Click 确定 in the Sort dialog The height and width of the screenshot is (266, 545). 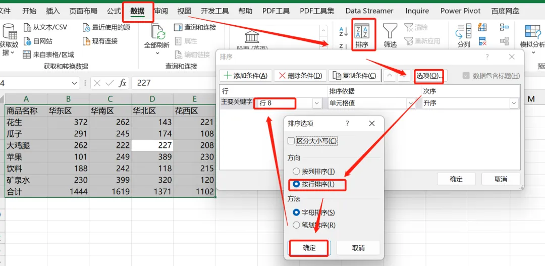[x=456, y=179]
